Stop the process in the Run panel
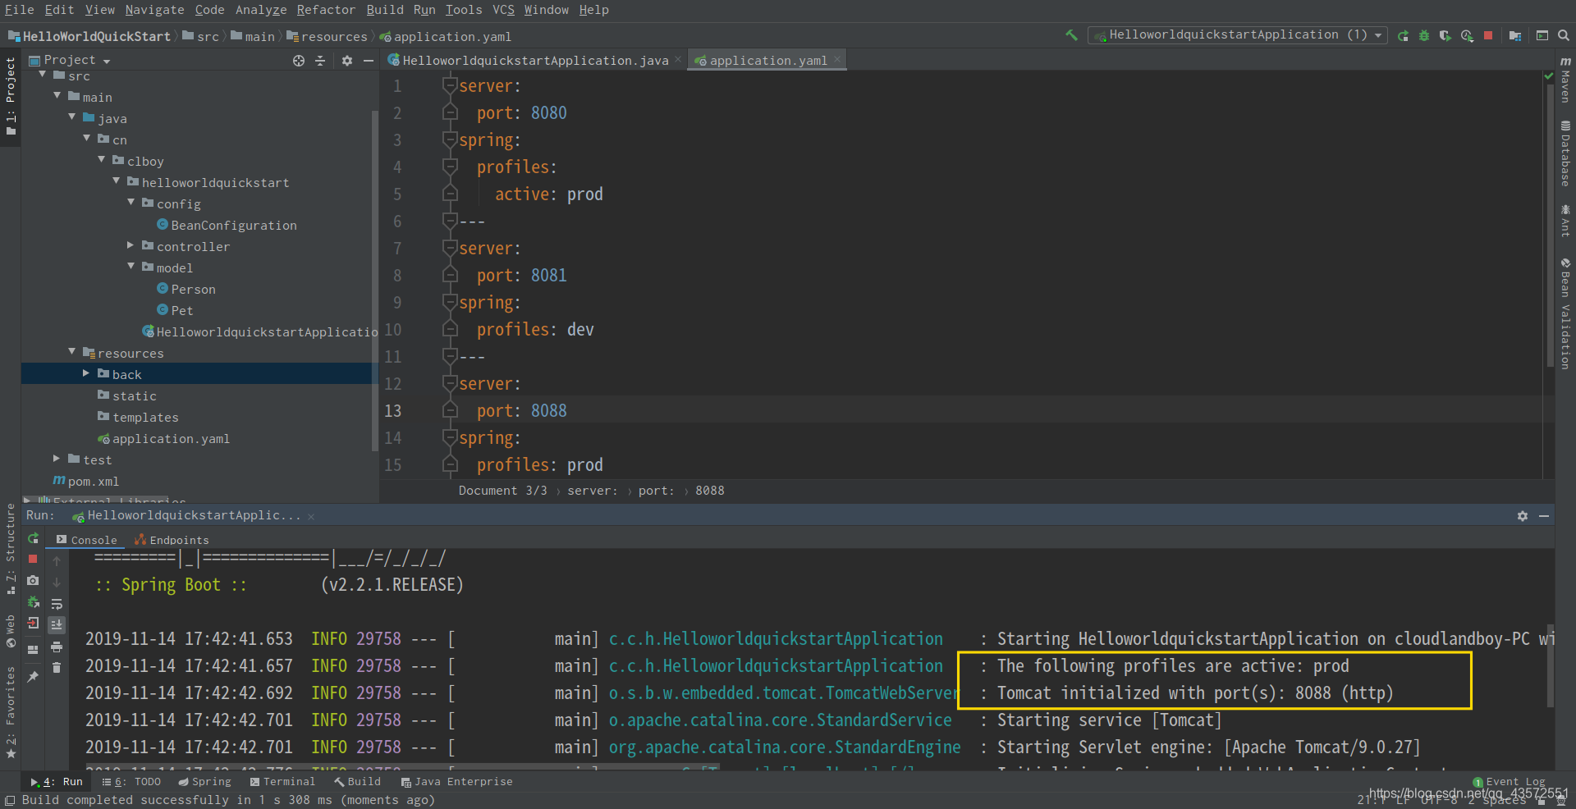 pos(33,559)
